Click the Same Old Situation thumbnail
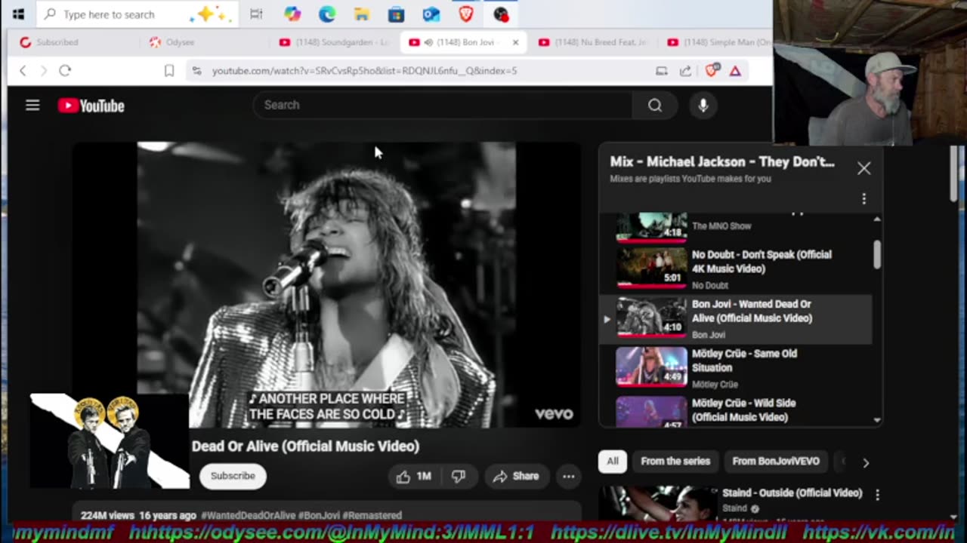This screenshot has height=543, width=967. [x=651, y=367]
